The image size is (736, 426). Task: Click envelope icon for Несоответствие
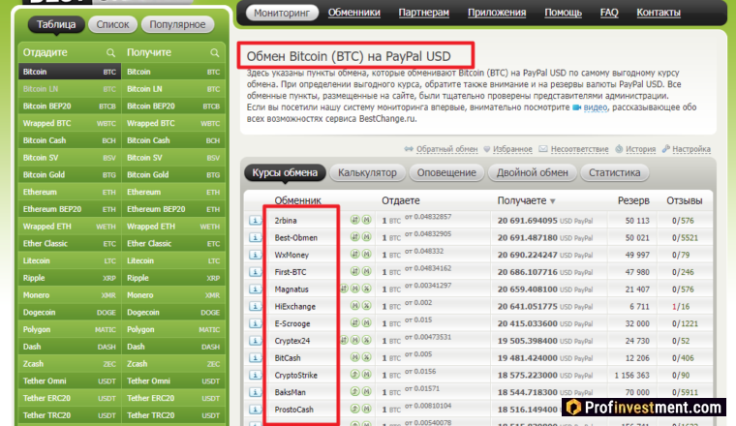[543, 149]
